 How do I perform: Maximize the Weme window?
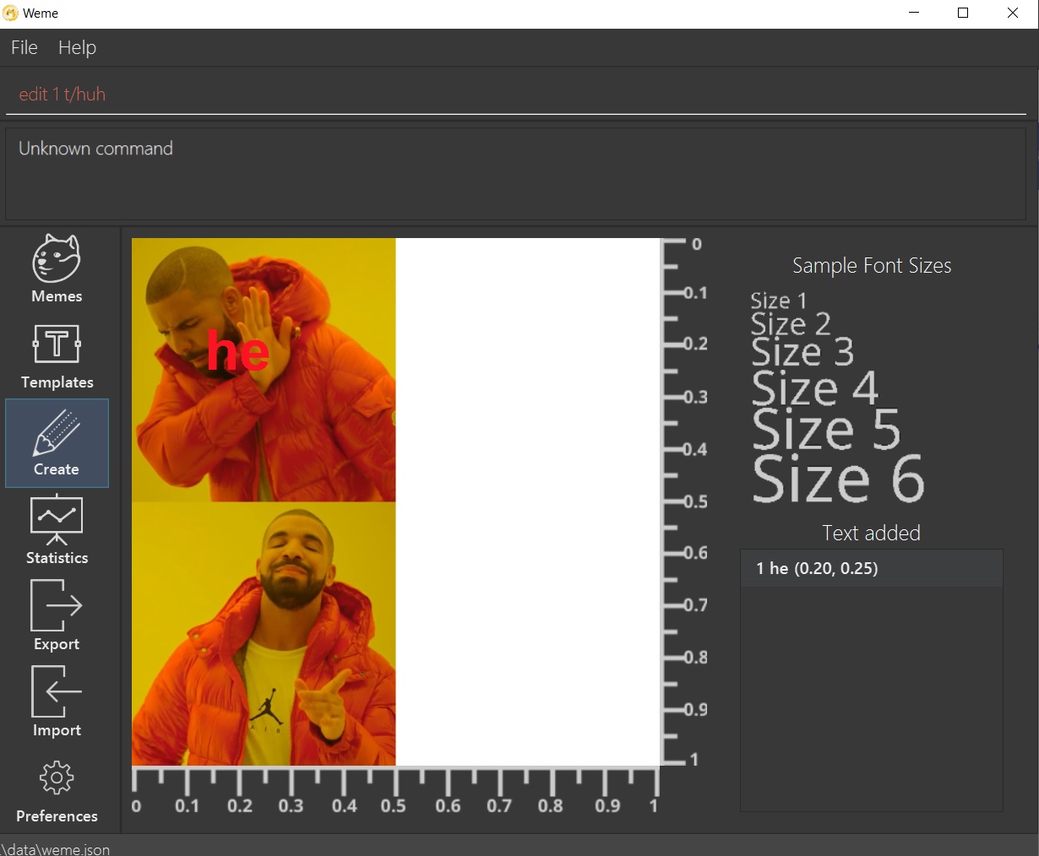(x=963, y=14)
